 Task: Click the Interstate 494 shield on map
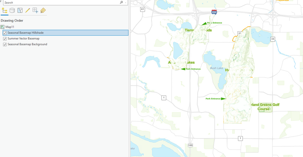click(214, 12)
